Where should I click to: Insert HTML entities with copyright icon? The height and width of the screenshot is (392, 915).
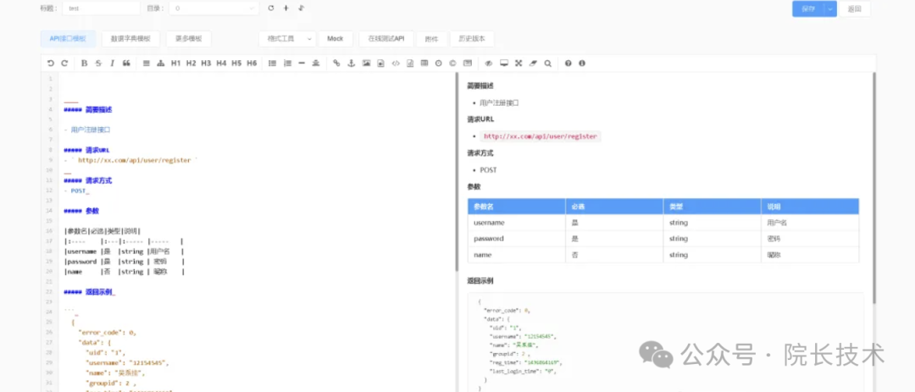click(x=452, y=63)
